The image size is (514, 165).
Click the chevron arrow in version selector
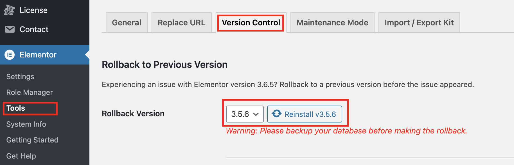(x=256, y=114)
